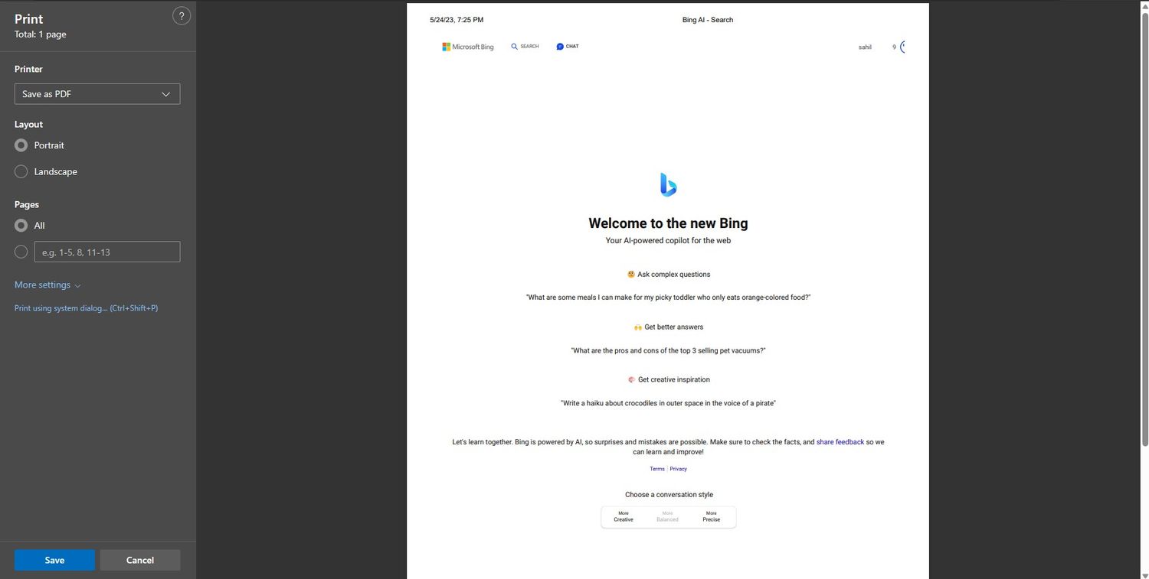Choose More Precise conversation style
The height and width of the screenshot is (579, 1149).
(x=712, y=517)
